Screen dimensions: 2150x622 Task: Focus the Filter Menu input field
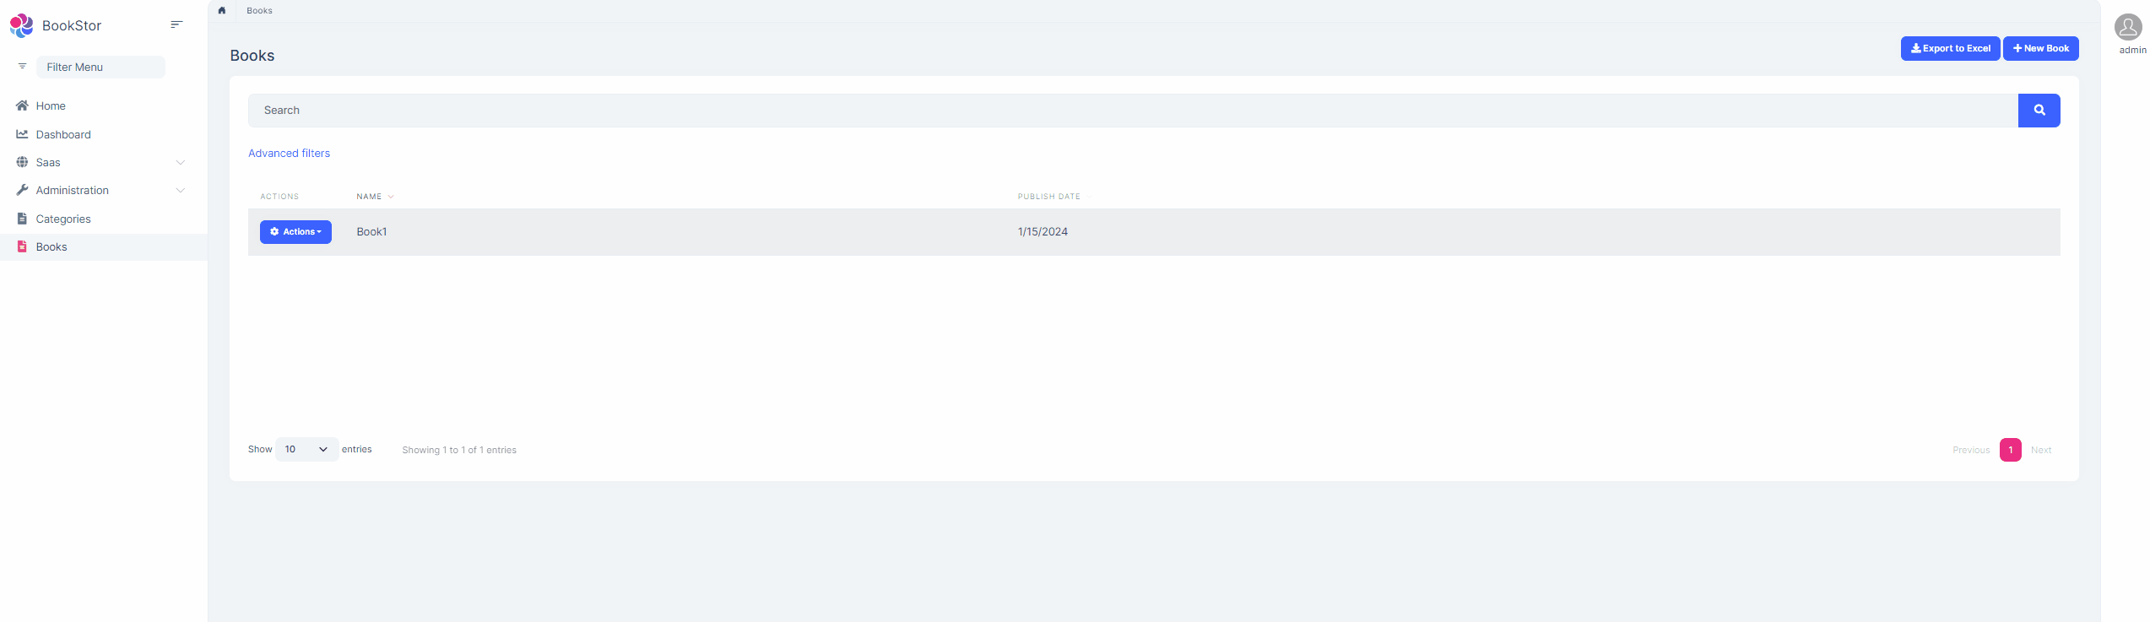tap(100, 68)
